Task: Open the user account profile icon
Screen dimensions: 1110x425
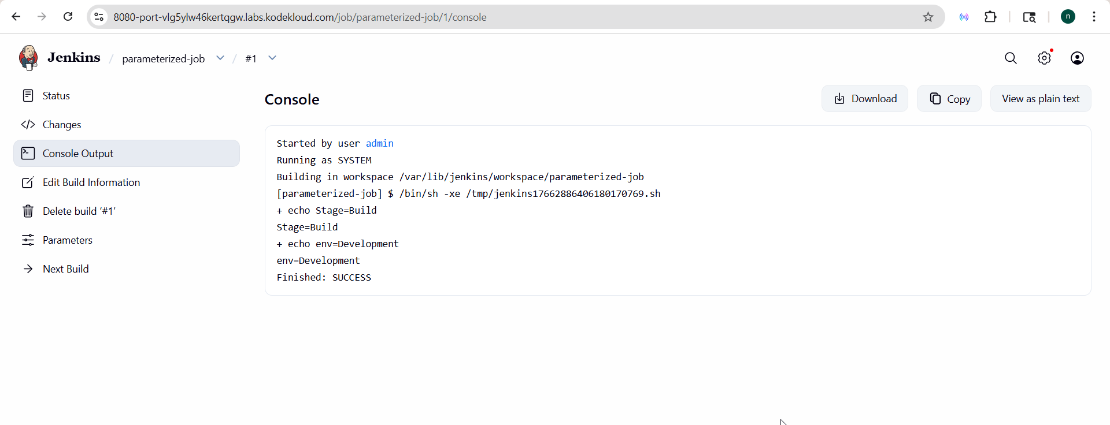Action: [x=1077, y=58]
